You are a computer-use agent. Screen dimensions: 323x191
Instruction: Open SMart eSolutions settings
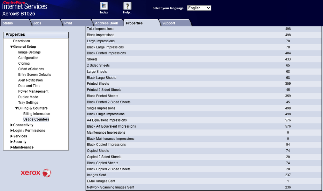31,69
